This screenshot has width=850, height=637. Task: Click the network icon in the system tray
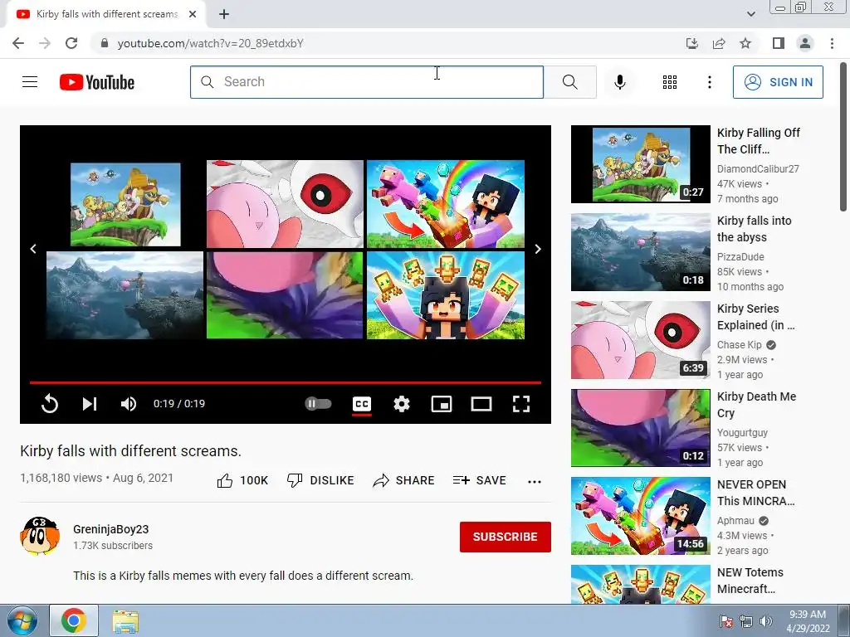pos(746,621)
